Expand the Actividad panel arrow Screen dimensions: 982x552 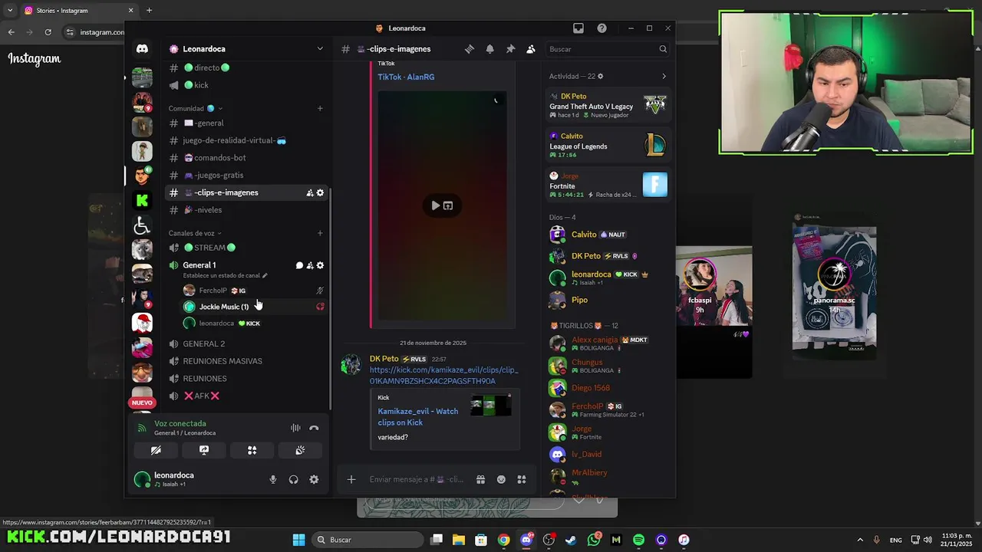(x=664, y=77)
